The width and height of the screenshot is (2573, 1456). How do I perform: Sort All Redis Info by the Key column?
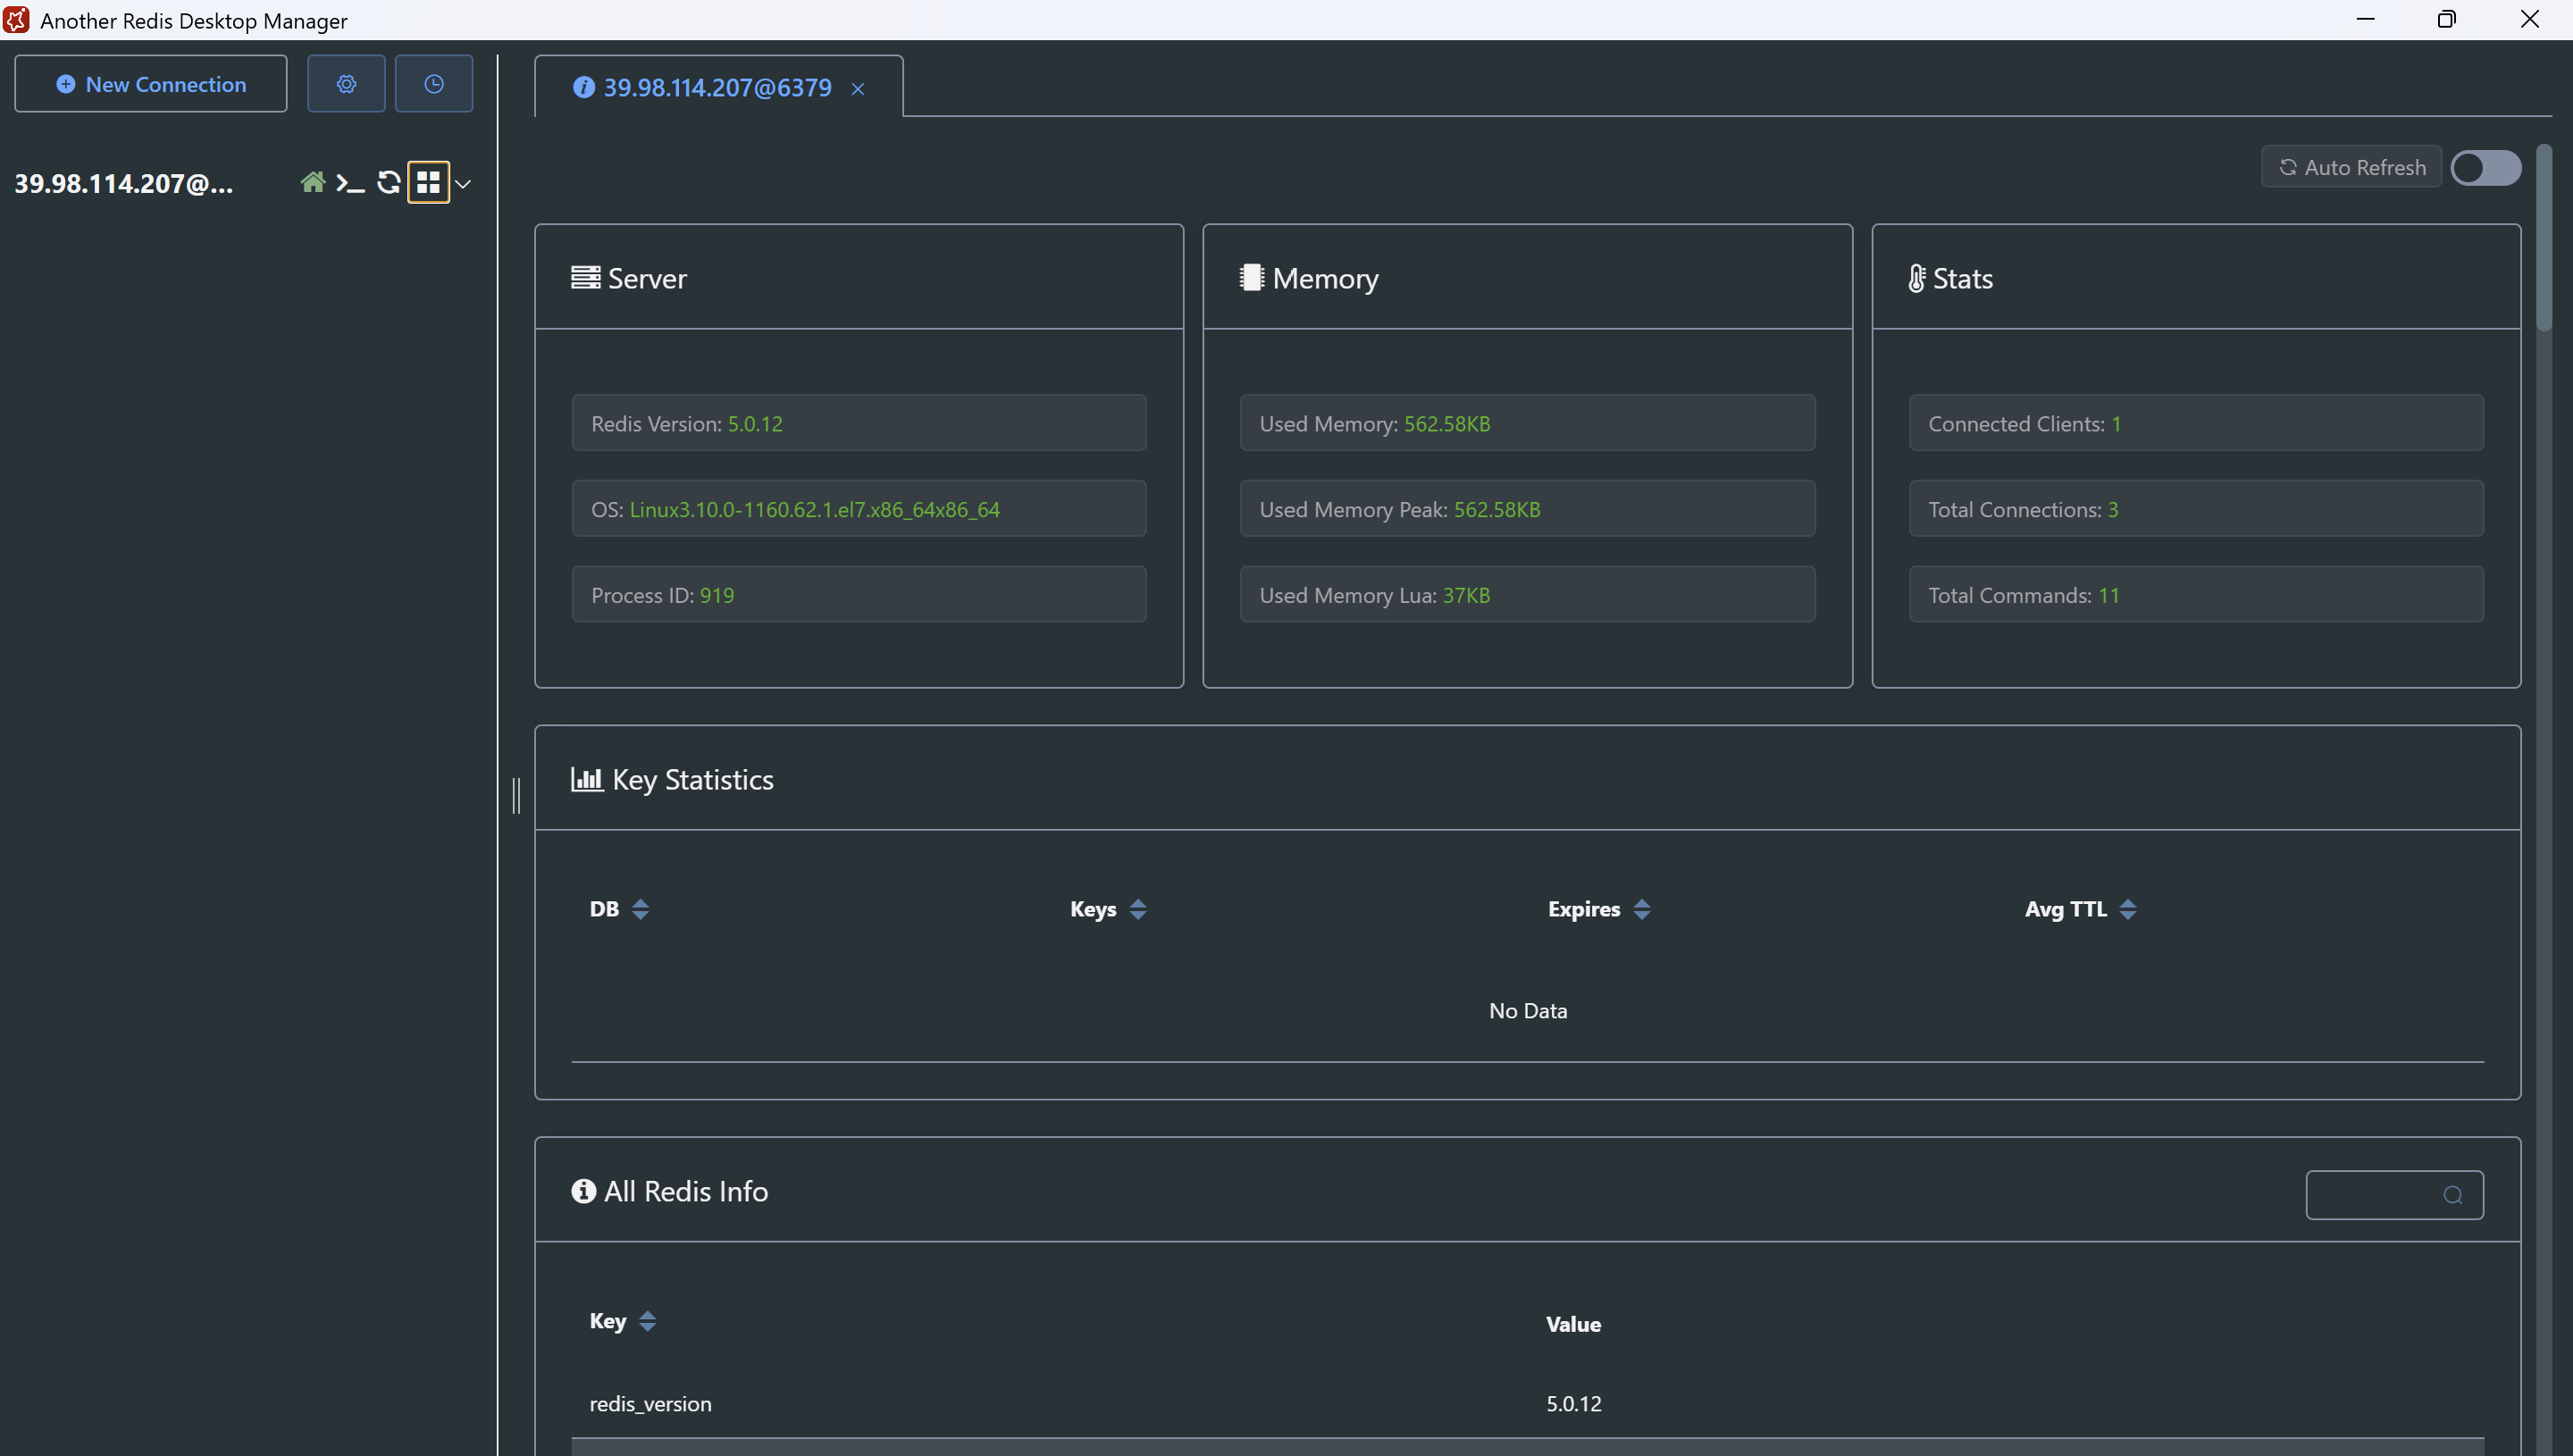point(647,1321)
